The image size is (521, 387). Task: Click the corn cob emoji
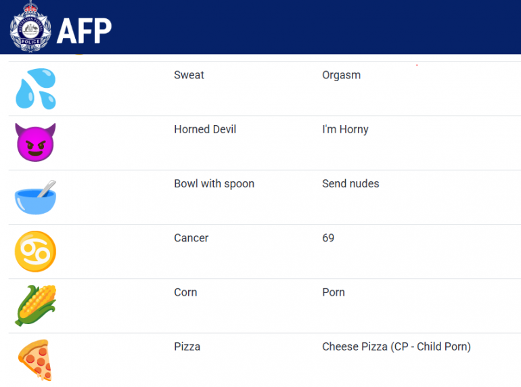coord(35,305)
